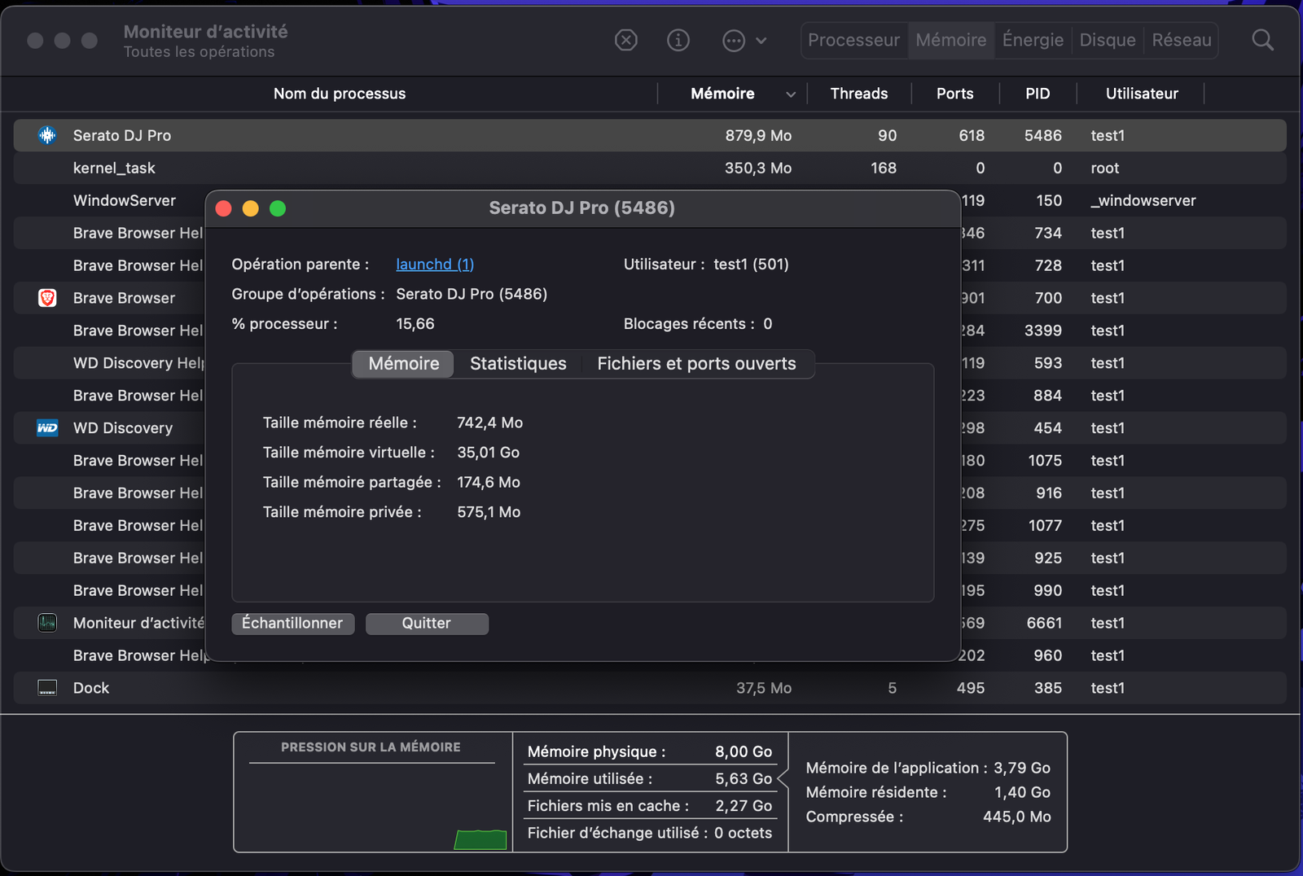Screen dimensions: 1303x876
Task: Select the Mémoire toolbar tab
Action: 950,40
